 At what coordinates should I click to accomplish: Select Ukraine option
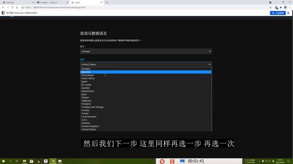pyautogui.click(x=146, y=123)
